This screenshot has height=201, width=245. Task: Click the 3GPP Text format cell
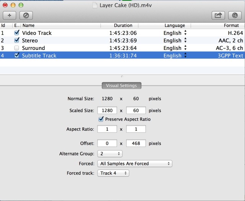point(230,56)
